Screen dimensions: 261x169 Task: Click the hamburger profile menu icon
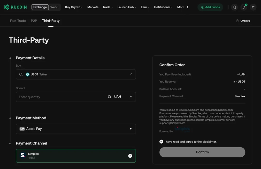[253, 7]
